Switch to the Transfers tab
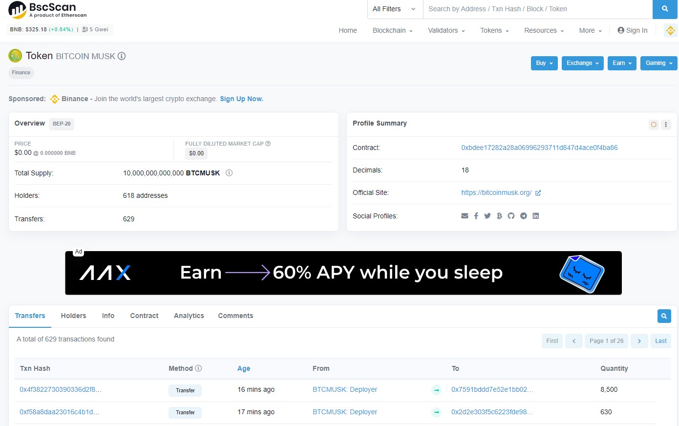 30,316
